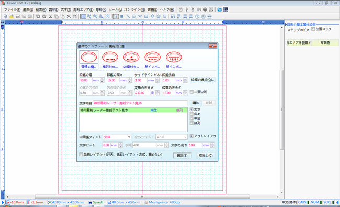Select the inverted triangle shape tool
This screenshot has width=340, height=207.
click(x=140, y=17)
